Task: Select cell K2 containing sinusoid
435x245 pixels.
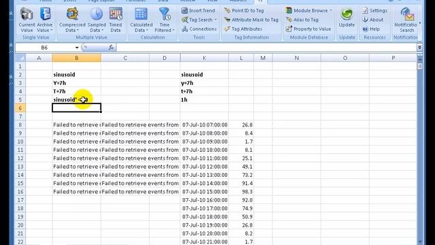Action: point(205,74)
